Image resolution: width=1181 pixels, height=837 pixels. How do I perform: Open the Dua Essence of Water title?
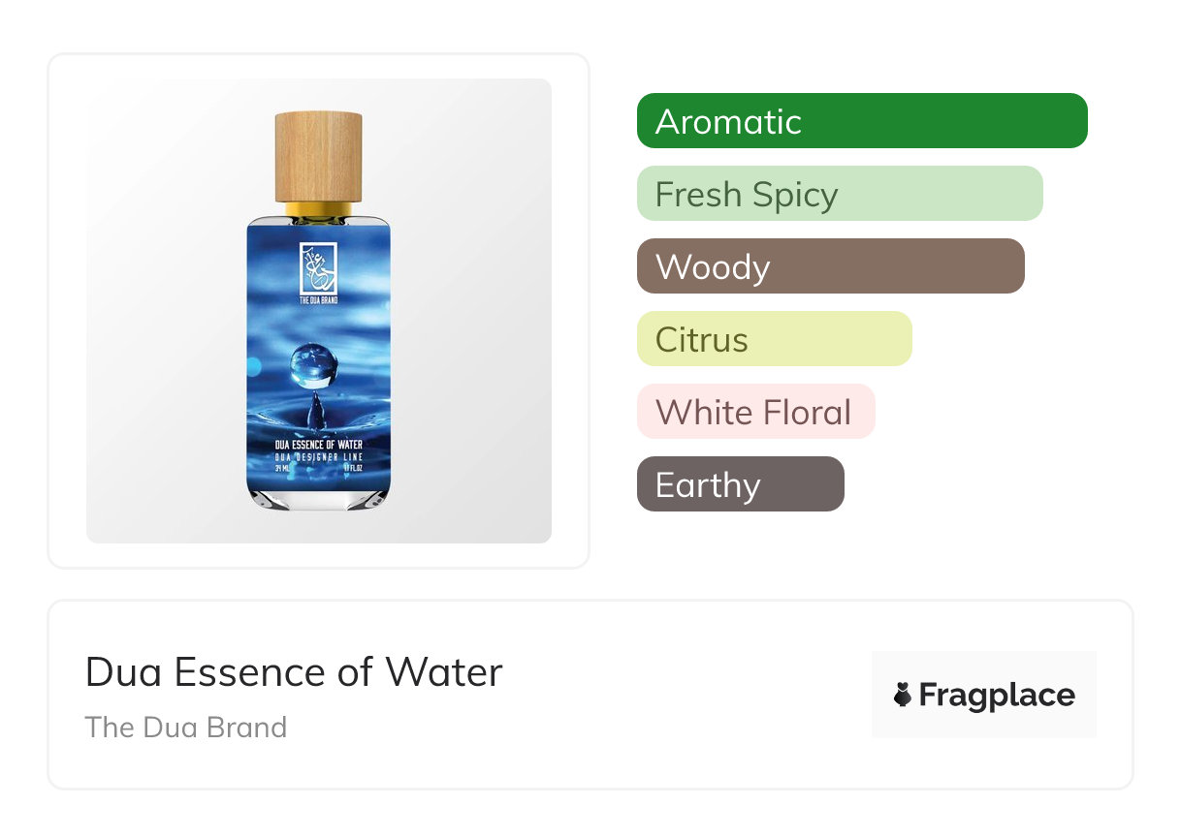294,672
